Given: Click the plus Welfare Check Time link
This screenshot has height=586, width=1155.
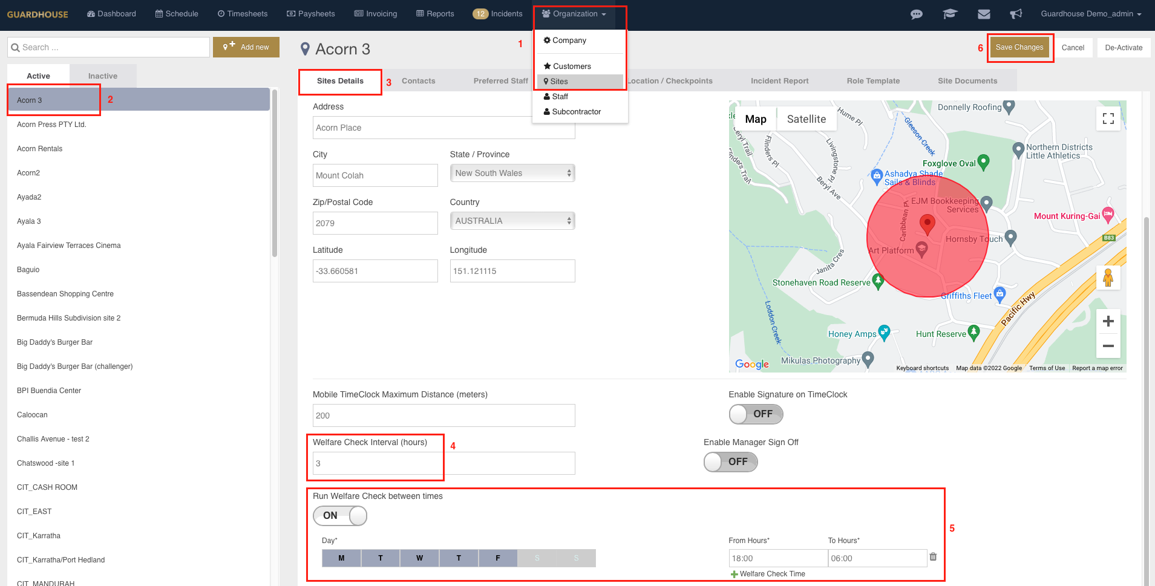Looking at the screenshot, I should [x=768, y=574].
